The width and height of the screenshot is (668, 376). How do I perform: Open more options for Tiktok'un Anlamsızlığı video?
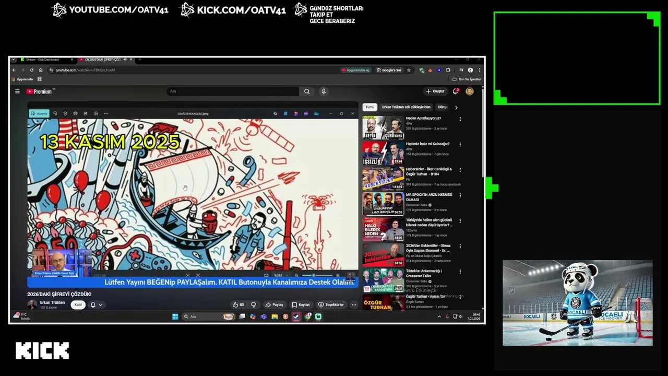tap(460, 272)
